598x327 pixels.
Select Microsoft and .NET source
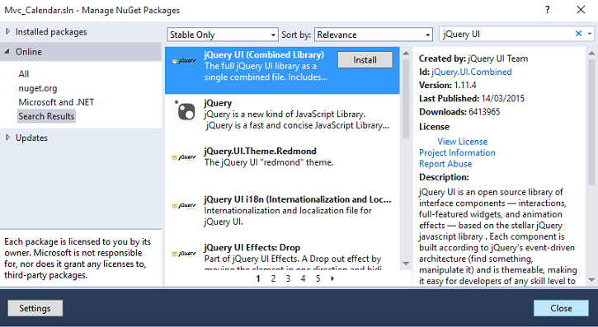pyautogui.click(x=56, y=102)
